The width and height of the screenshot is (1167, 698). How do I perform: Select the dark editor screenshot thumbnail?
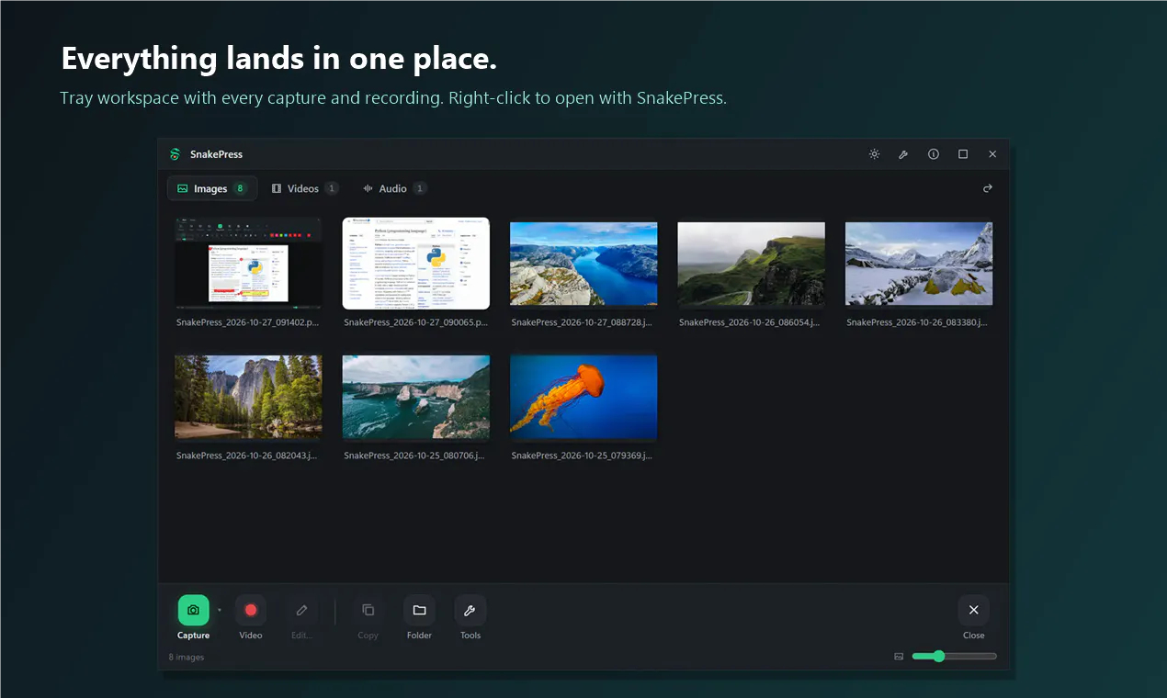click(248, 264)
